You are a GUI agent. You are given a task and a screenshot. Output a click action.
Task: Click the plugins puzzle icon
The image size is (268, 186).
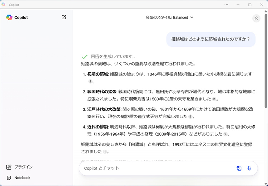(x=9, y=167)
